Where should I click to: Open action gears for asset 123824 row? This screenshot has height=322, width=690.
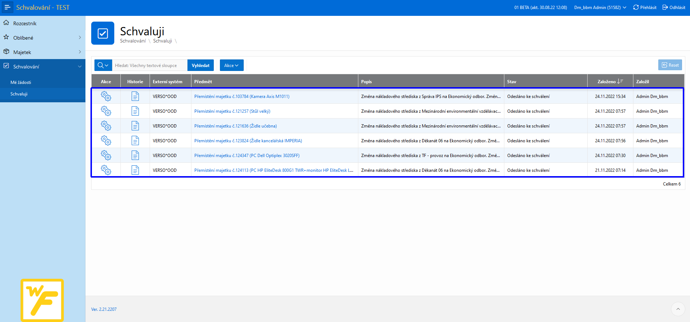pos(106,140)
